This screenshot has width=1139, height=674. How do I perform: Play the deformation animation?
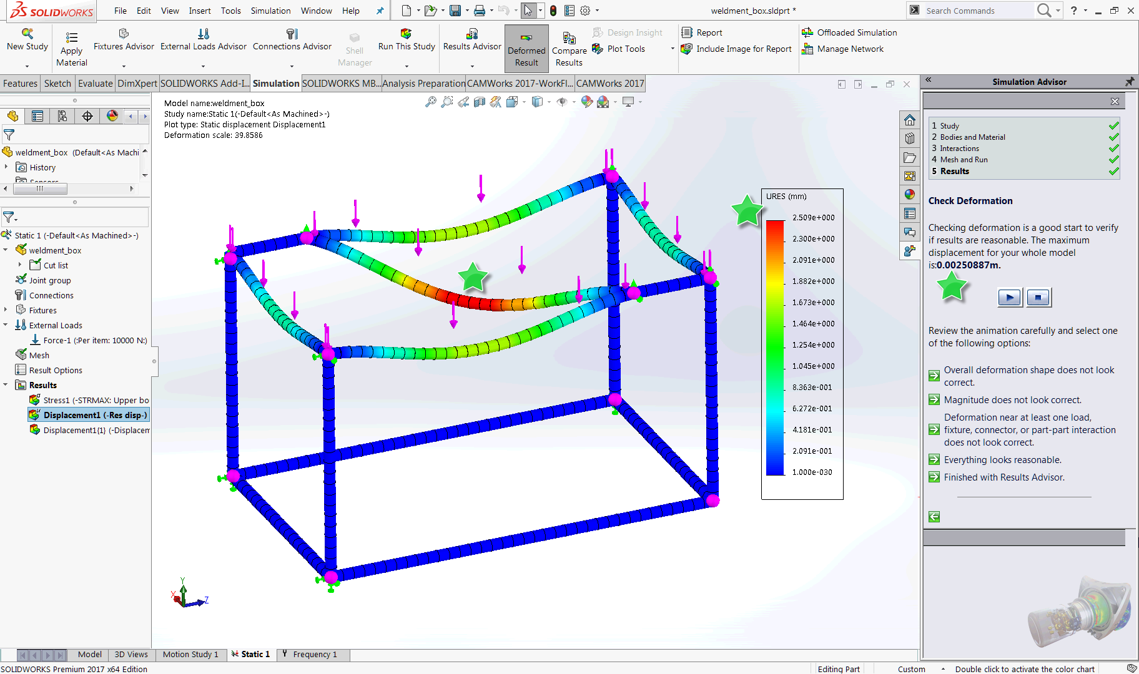pos(1009,297)
